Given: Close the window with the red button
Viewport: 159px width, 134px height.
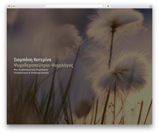Looking at the screenshot, I should pos(9,6).
